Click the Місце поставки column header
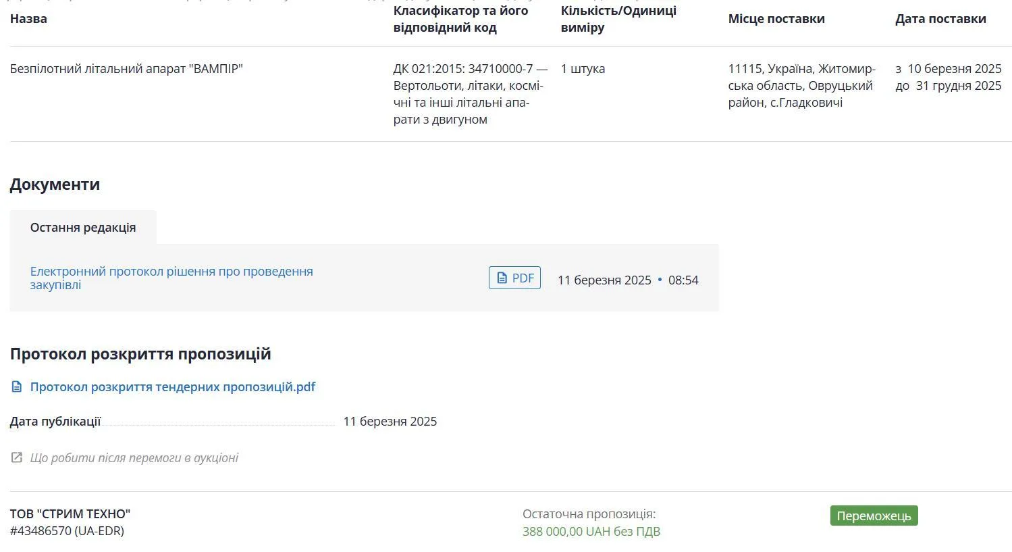Screen dimensions: 1012x552 [x=776, y=19]
